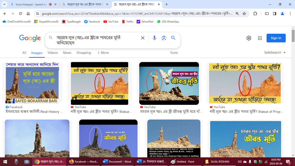
Task: Open Google quick settings gear
Action: (249, 38)
